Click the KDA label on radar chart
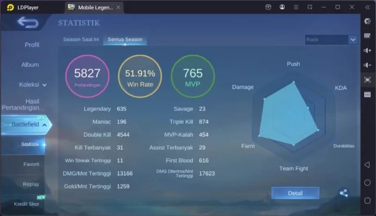This screenshot has height=216, width=376. tap(341, 88)
